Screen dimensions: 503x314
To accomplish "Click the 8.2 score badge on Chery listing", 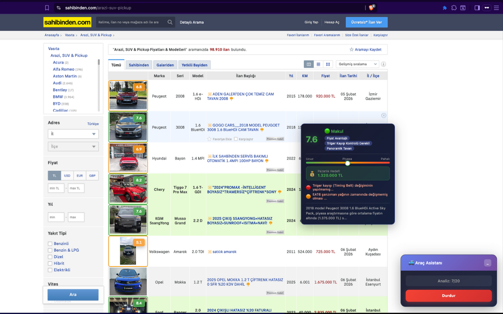I will [139, 180].
